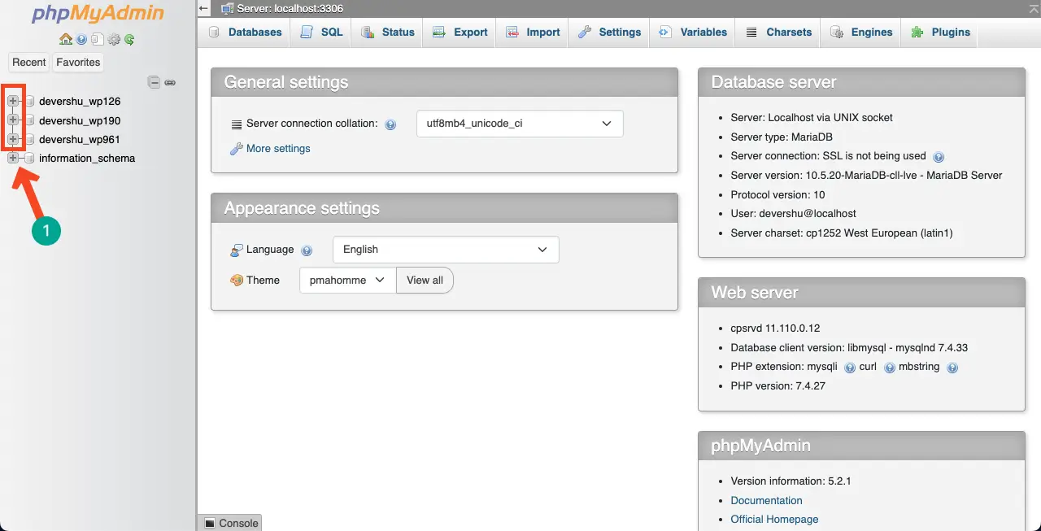This screenshot has height=531, width=1041.
Task: Click the Favorites tables button
Action: (x=78, y=62)
